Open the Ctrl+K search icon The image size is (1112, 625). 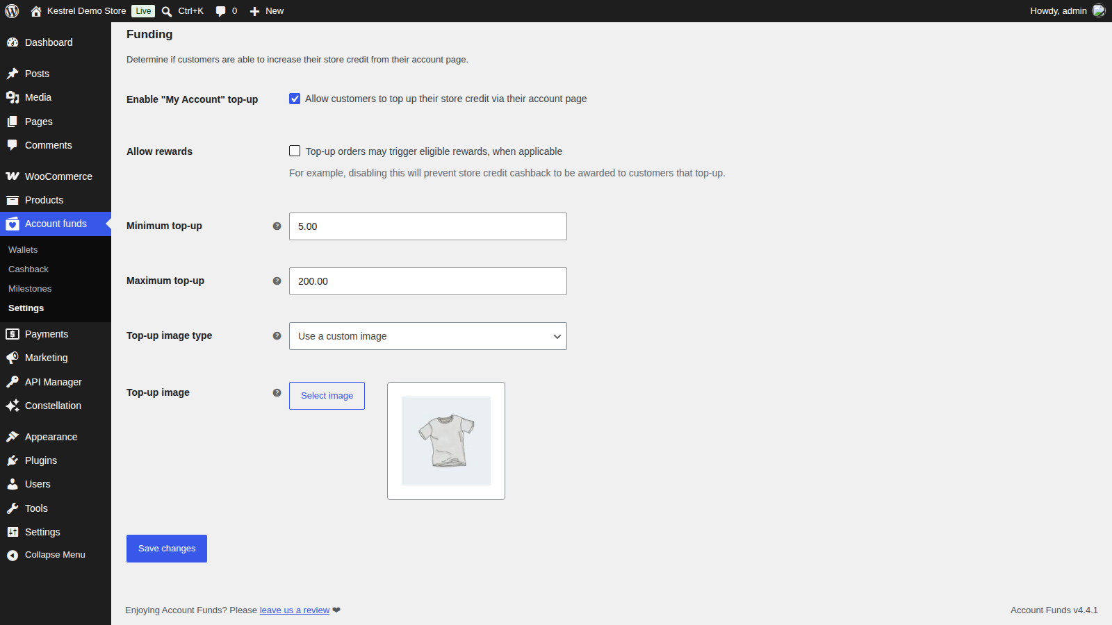167,11
